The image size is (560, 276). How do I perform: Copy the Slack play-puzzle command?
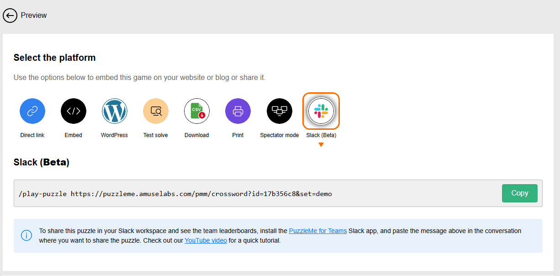click(520, 193)
